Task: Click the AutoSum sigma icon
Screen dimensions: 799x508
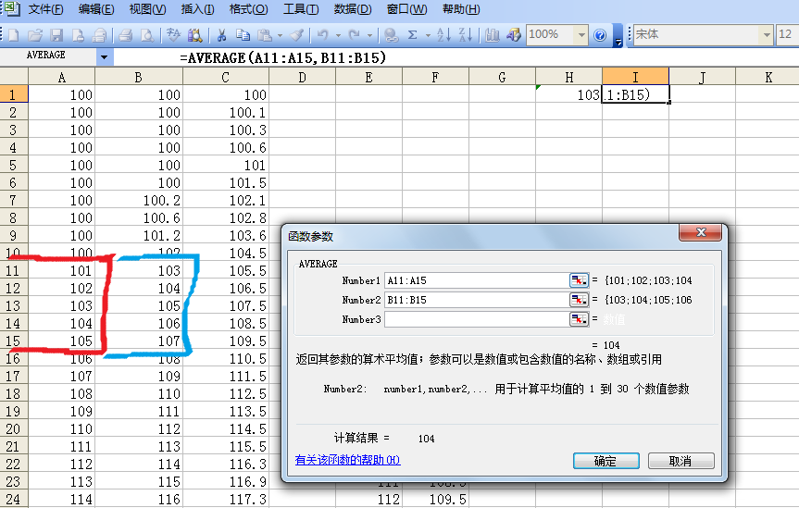Action: point(413,35)
